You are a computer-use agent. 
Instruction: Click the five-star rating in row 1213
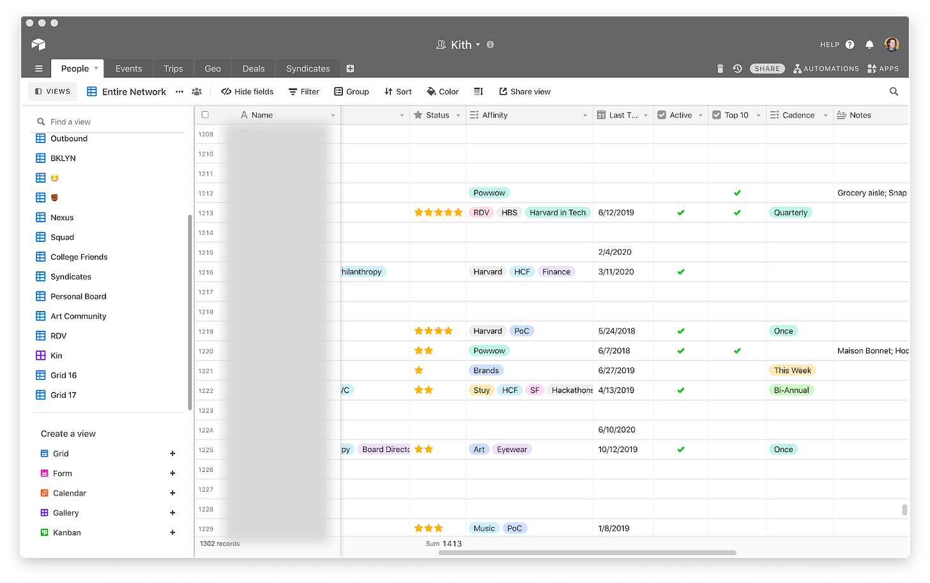click(438, 213)
